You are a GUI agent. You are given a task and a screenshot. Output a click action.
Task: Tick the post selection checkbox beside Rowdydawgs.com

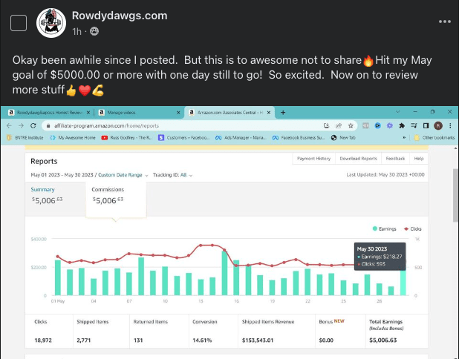pos(19,23)
